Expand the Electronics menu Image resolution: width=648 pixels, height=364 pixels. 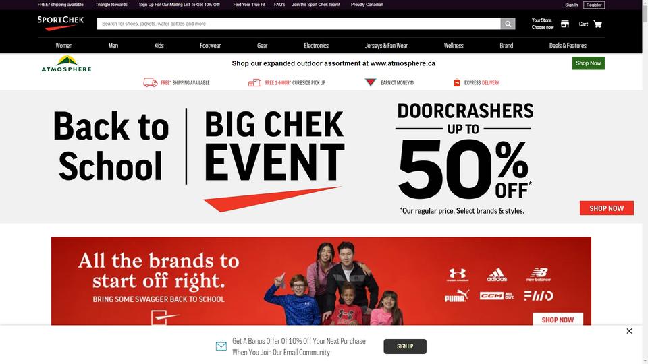[316, 46]
